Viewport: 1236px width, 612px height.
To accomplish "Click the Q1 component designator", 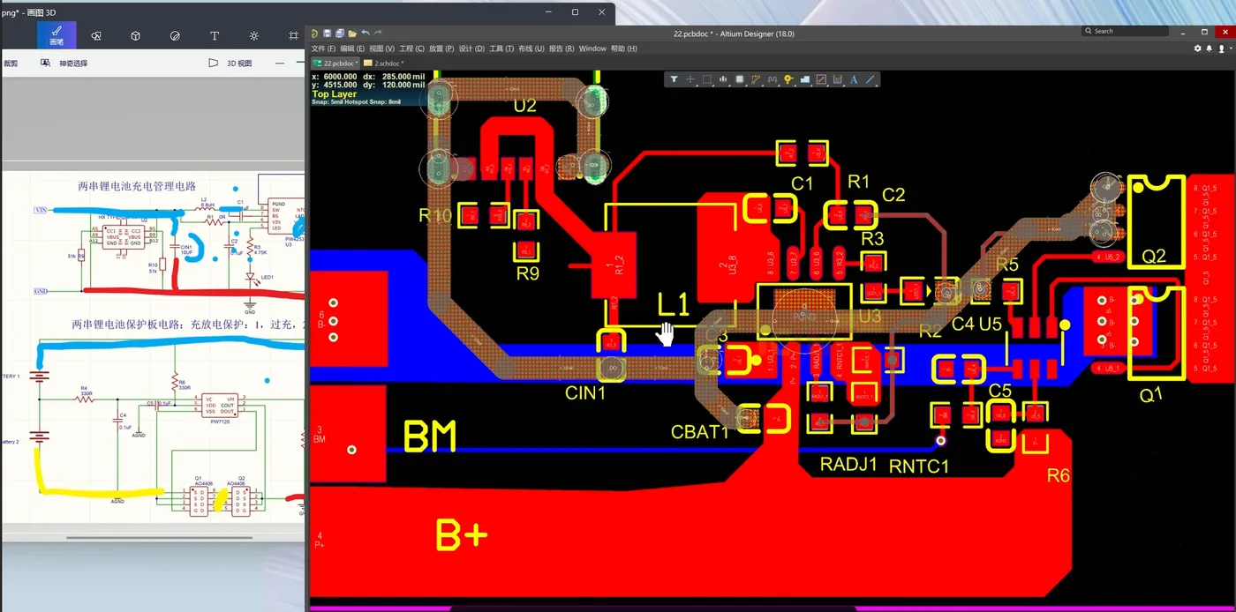I will 1151,395.
